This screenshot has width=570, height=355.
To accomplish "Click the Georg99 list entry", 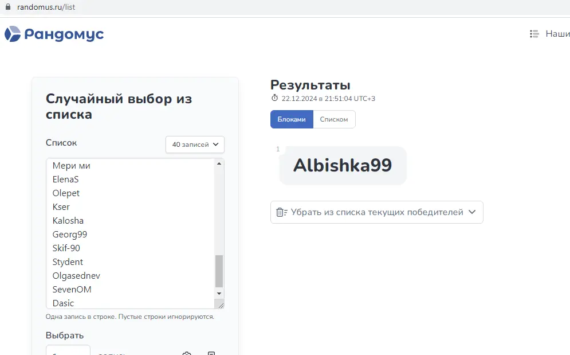I will click(70, 235).
